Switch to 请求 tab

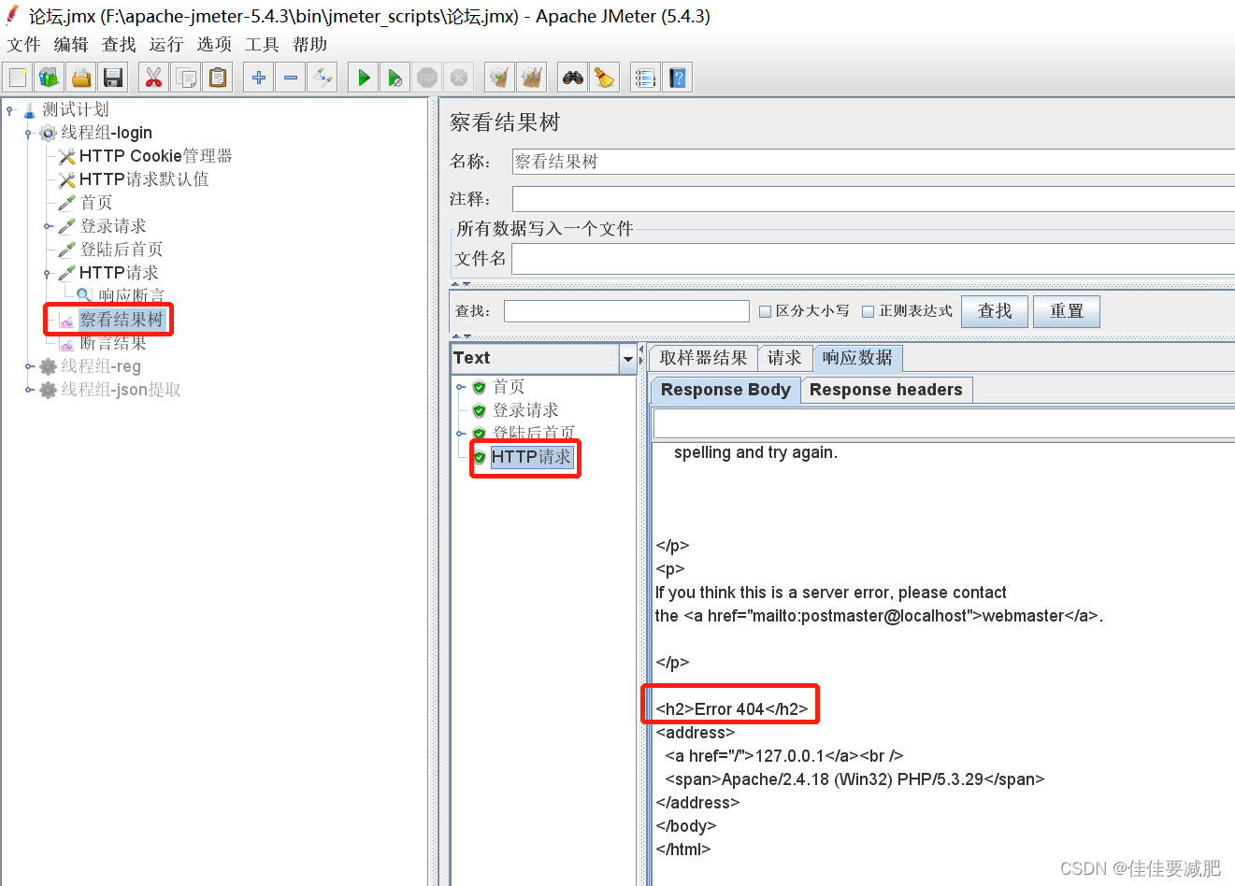click(784, 358)
